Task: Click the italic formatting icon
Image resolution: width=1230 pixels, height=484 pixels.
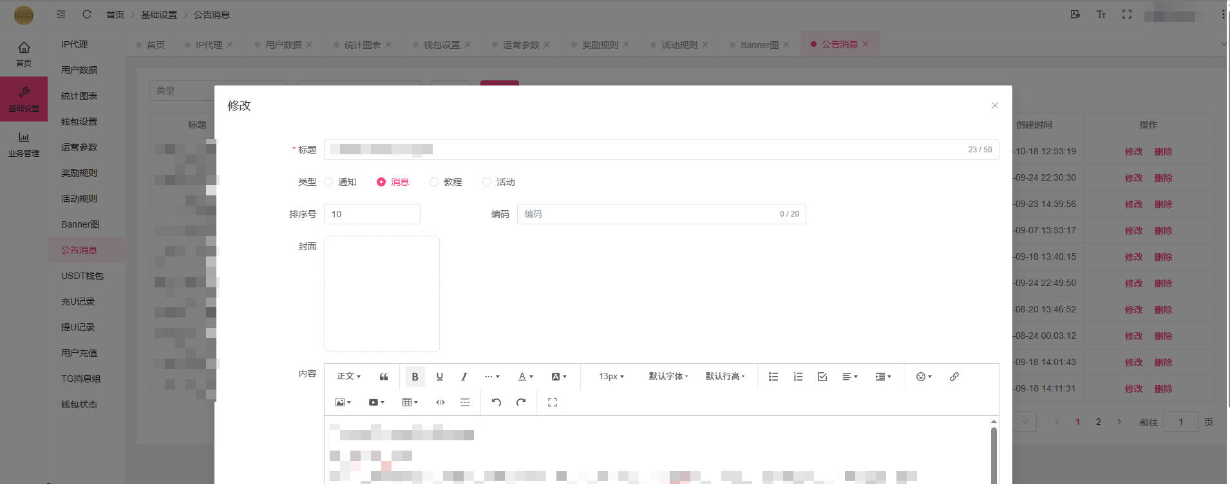Action: pyautogui.click(x=464, y=377)
